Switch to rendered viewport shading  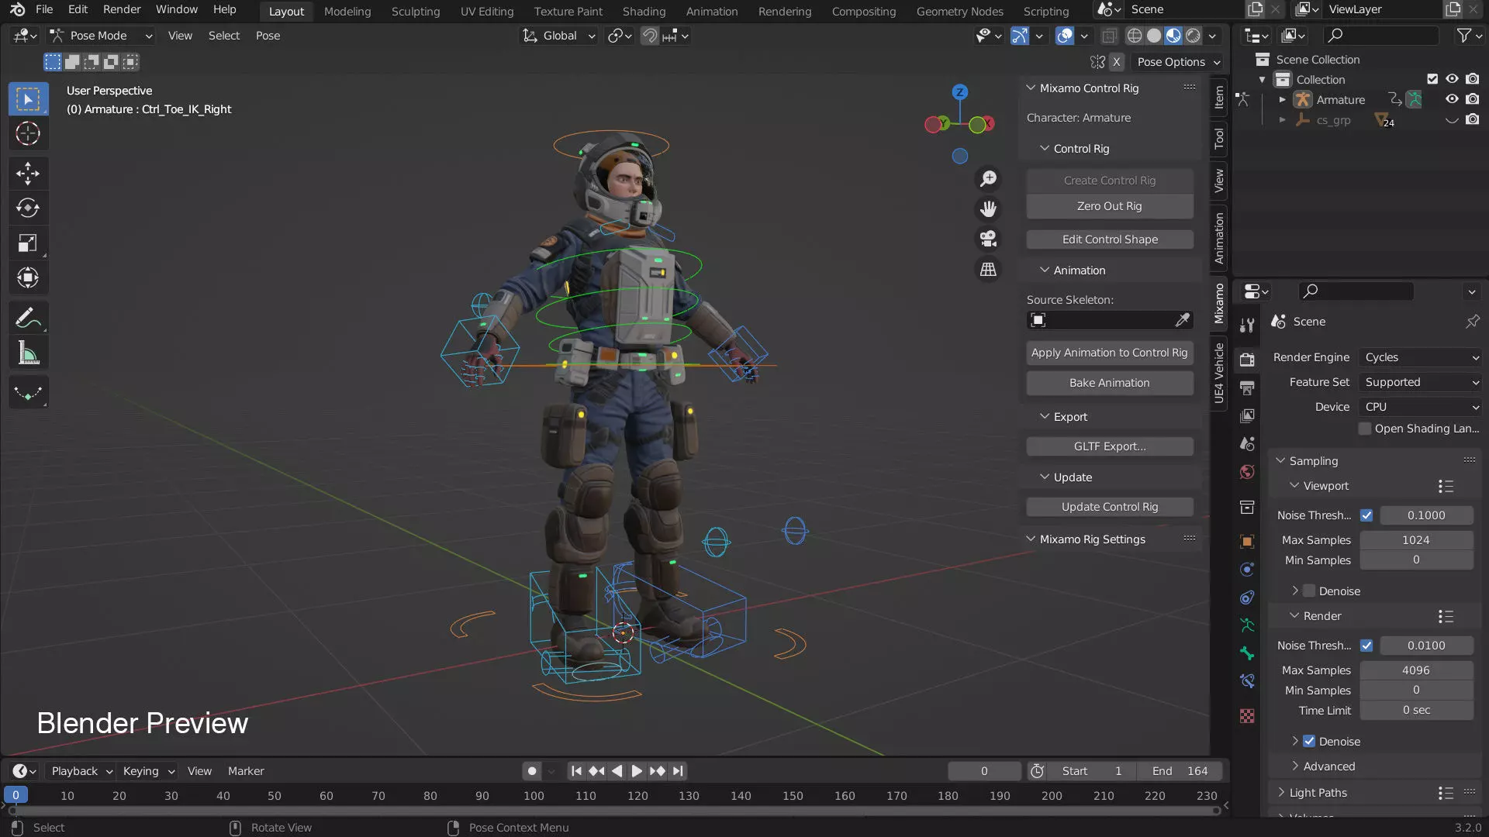click(1194, 36)
